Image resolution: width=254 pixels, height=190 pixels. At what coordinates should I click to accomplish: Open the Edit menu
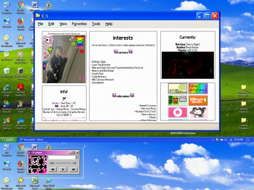pyautogui.click(x=51, y=24)
